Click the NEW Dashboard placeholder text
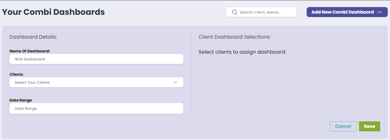390x140 pixels. [x=30, y=59]
